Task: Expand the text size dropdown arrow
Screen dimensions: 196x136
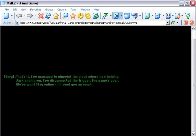Action: click(111, 16)
